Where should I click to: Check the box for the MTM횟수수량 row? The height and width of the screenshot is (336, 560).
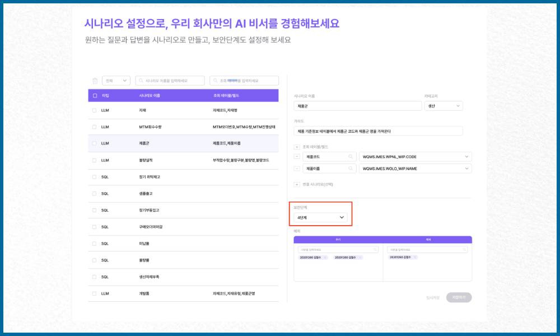pyautogui.click(x=94, y=127)
